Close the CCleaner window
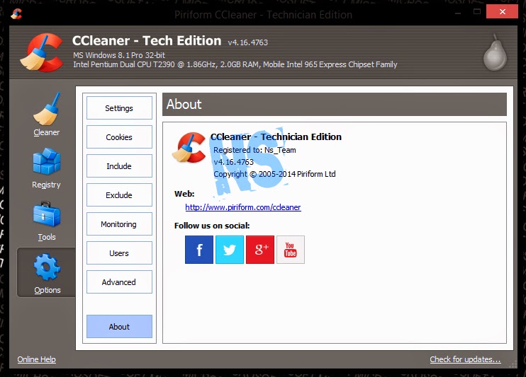 [x=502, y=12]
